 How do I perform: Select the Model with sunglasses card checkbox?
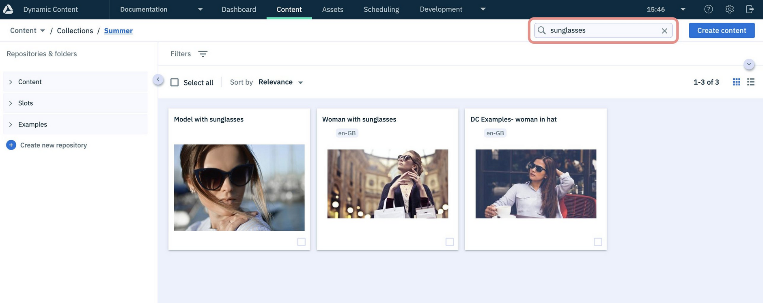302,242
